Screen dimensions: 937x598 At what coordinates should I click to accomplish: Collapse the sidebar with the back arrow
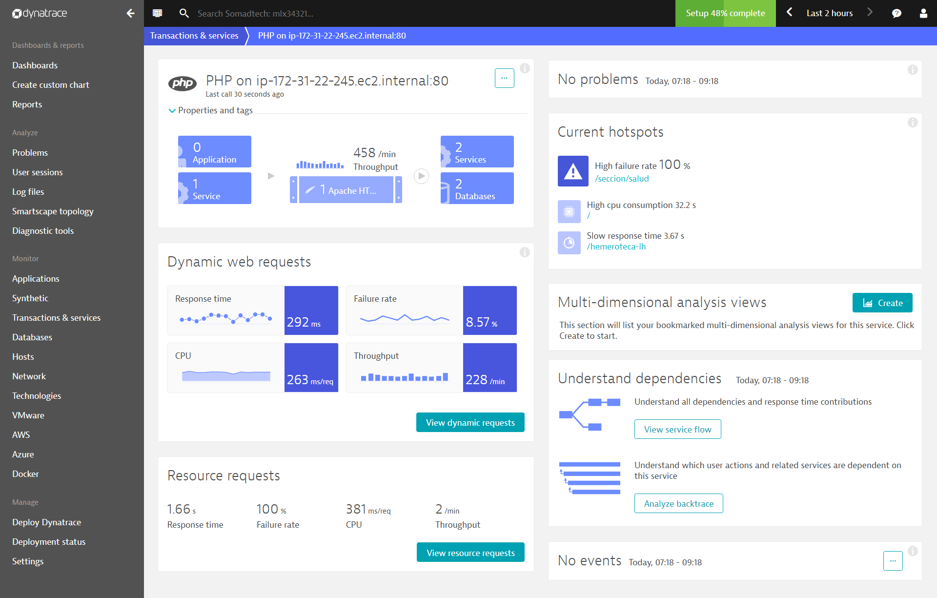130,13
